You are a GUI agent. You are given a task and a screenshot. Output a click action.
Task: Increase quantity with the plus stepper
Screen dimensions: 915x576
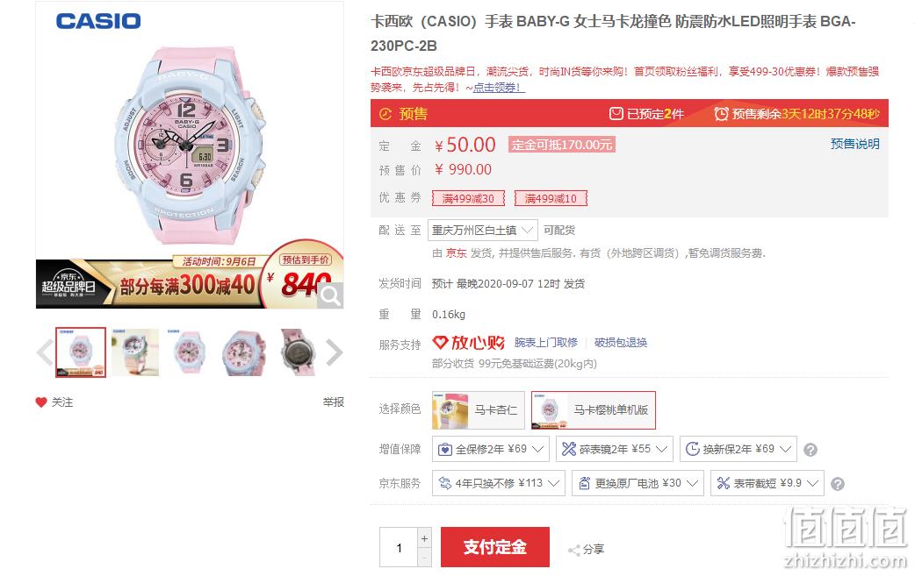(424, 538)
